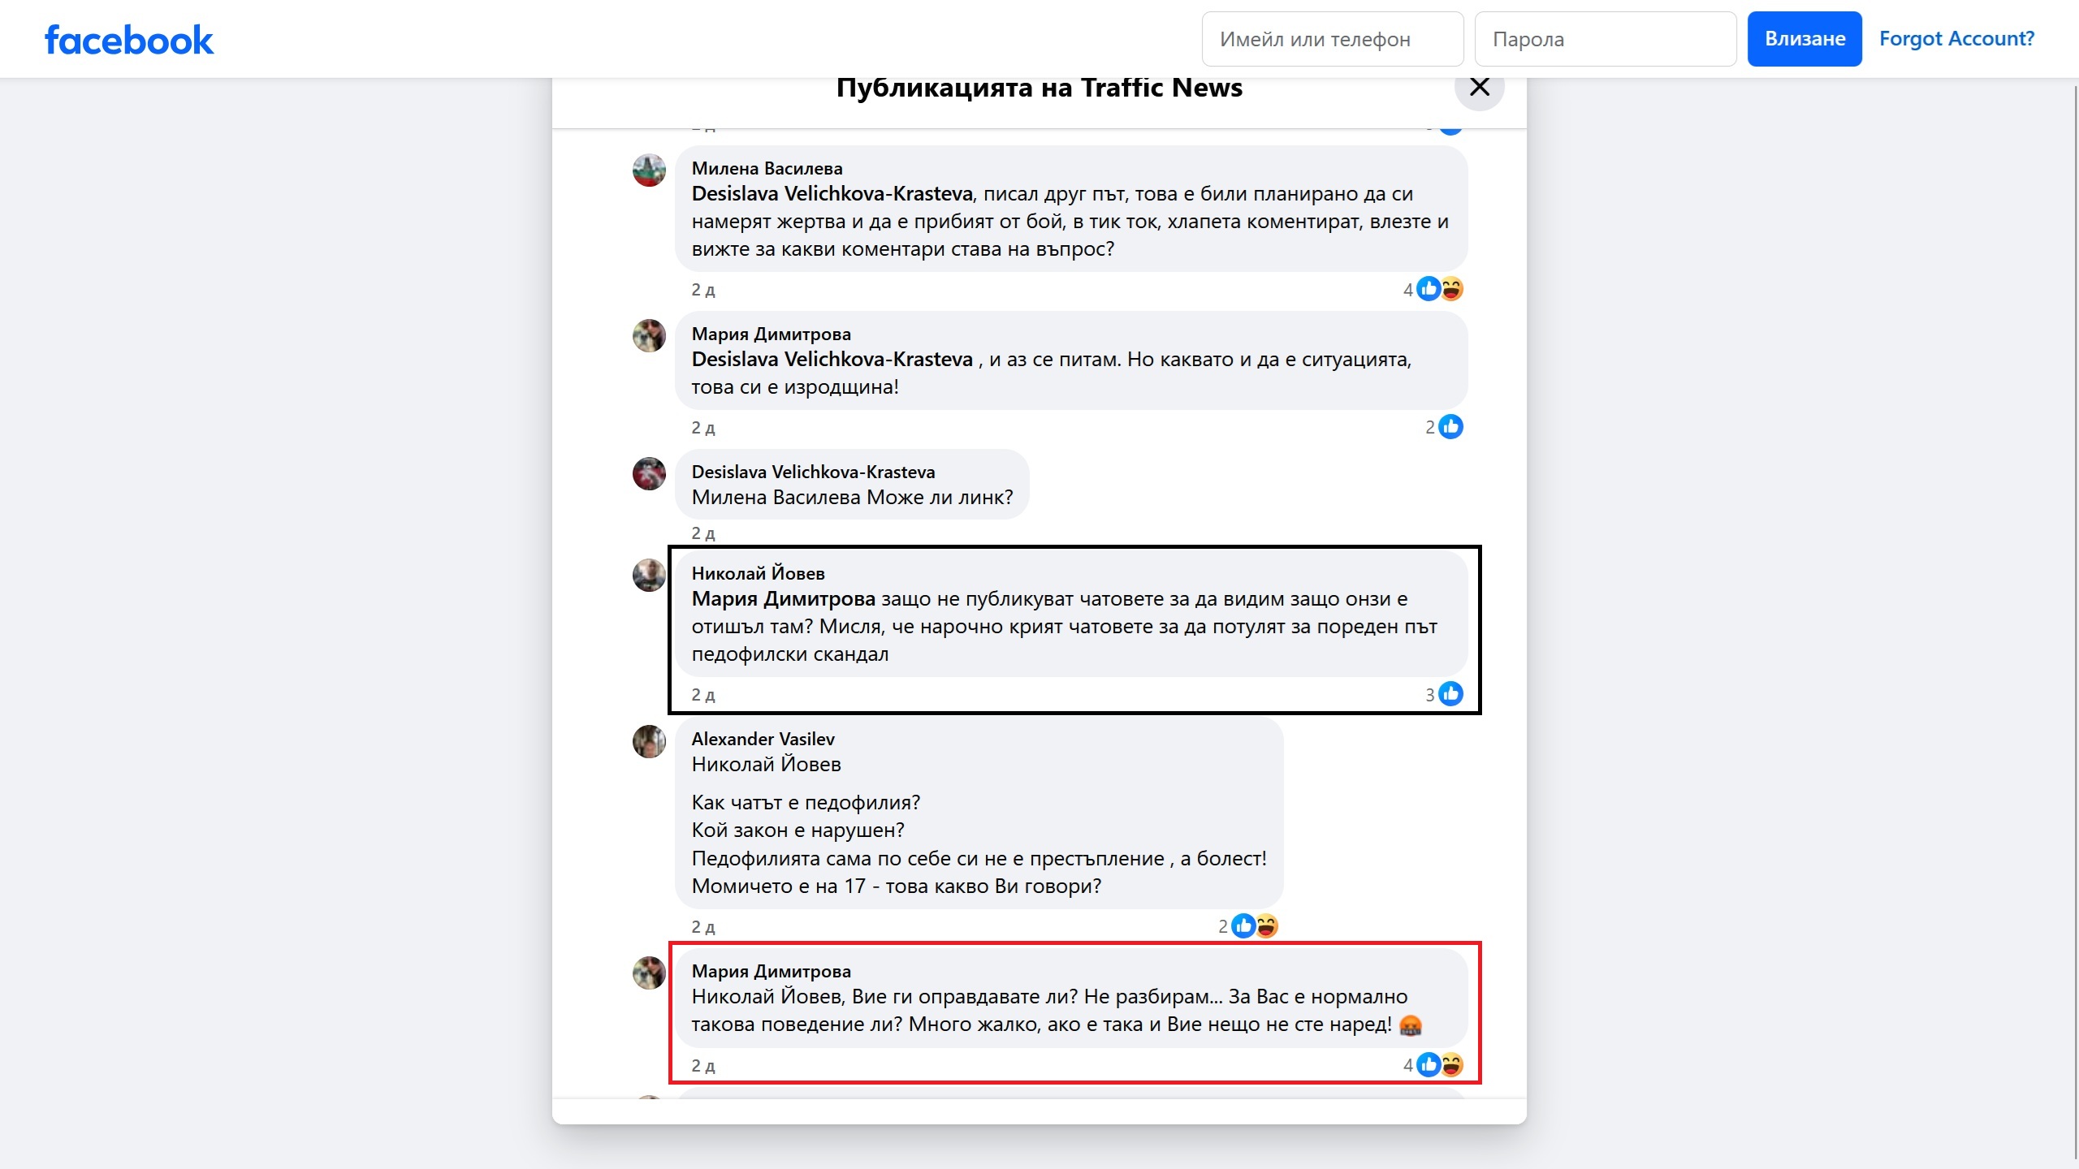Open Alexander Vasilev author name link
The width and height of the screenshot is (2079, 1169).
point(763,740)
